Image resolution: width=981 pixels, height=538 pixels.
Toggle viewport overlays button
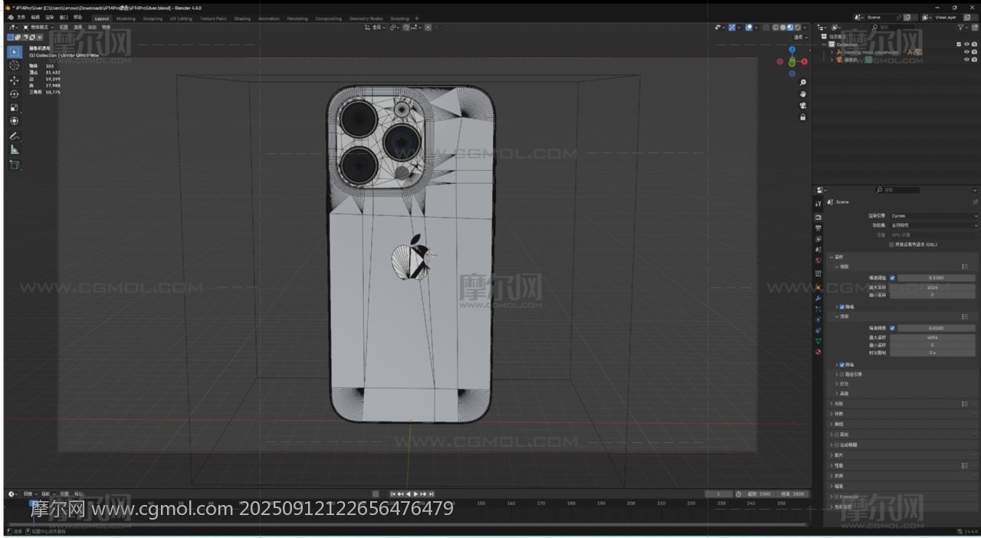(x=749, y=28)
